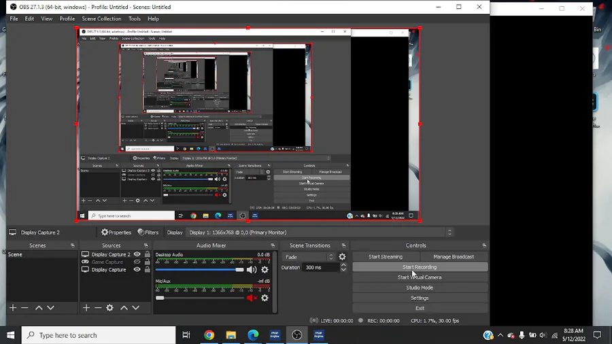Image resolution: width=612 pixels, height=344 pixels.
Task: Click Start Streaming button
Action: [386, 256]
